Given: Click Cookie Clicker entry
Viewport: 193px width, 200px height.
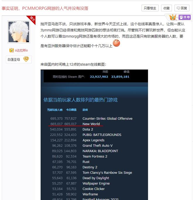Looking at the screenshot, I should click(x=94, y=189).
